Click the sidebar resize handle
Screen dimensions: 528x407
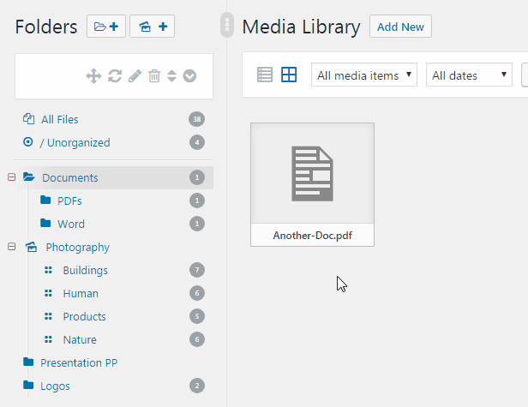tap(227, 25)
